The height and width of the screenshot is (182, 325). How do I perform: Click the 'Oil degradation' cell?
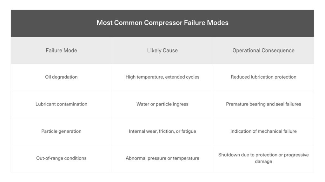(61, 77)
